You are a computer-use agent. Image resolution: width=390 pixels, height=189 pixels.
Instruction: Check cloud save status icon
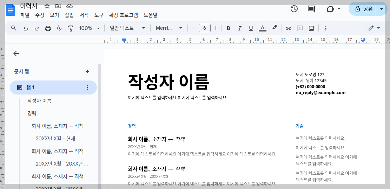(70, 6)
